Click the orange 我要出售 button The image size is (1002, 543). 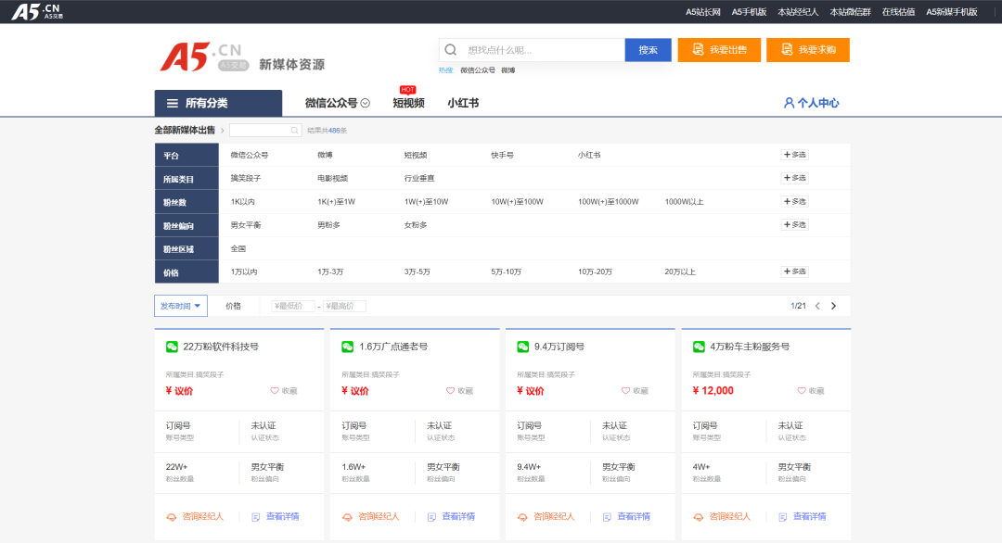coord(719,50)
